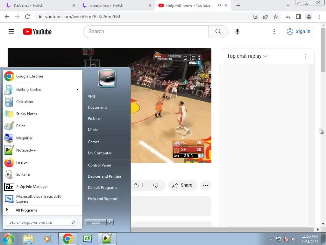Open chat options three-dot menu

[x=305, y=56]
